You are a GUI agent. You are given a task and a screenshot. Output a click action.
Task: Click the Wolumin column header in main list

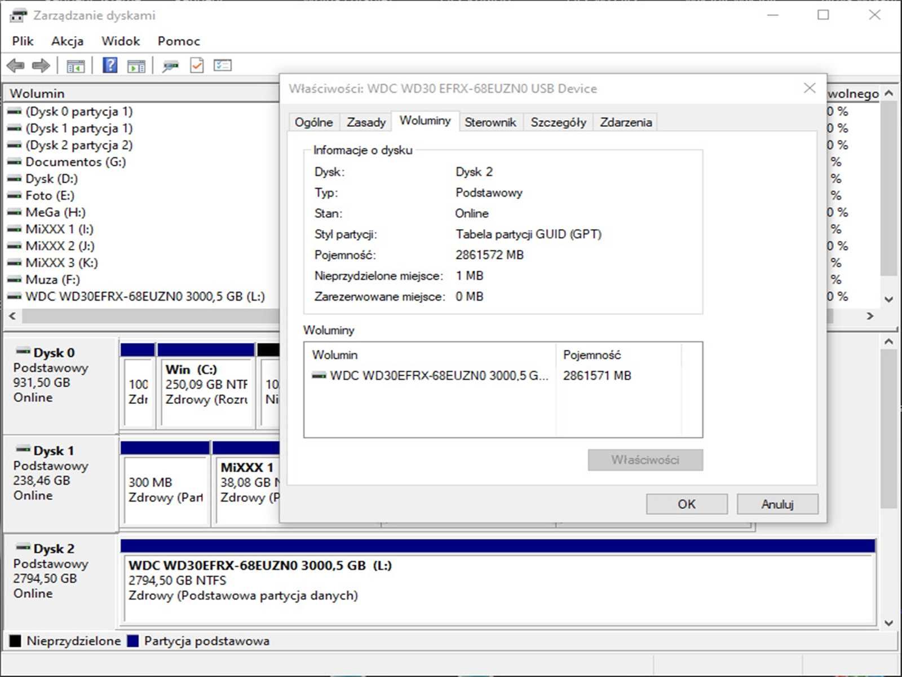coord(141,94)
